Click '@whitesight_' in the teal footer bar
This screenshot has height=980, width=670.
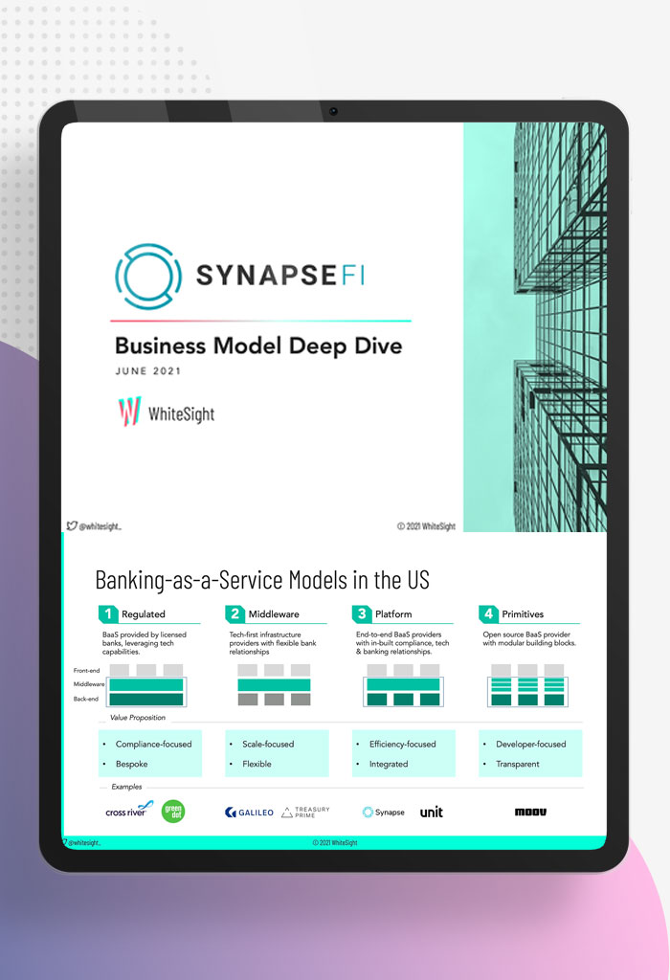click(x=84, y=842)
